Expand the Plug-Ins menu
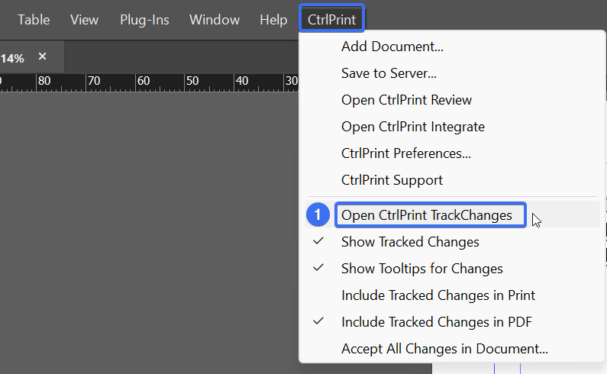 coord(144,19)
